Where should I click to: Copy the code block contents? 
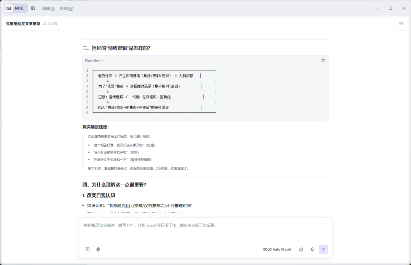323,60
